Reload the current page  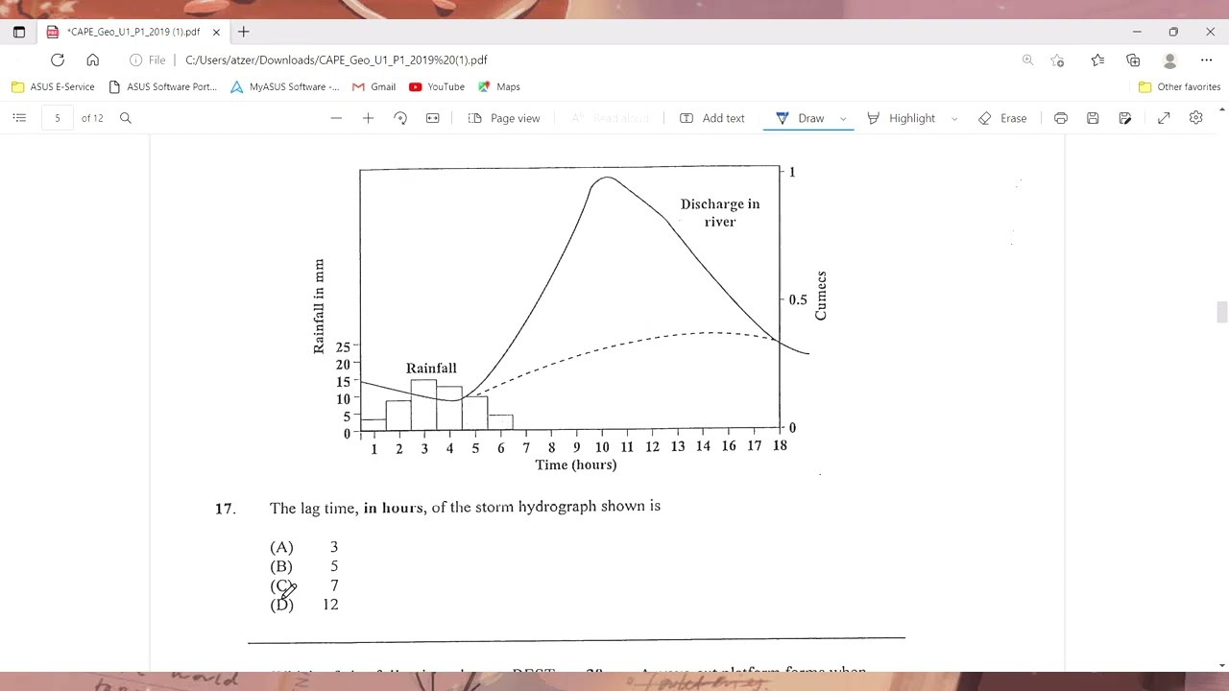click(x=58, y=60)
